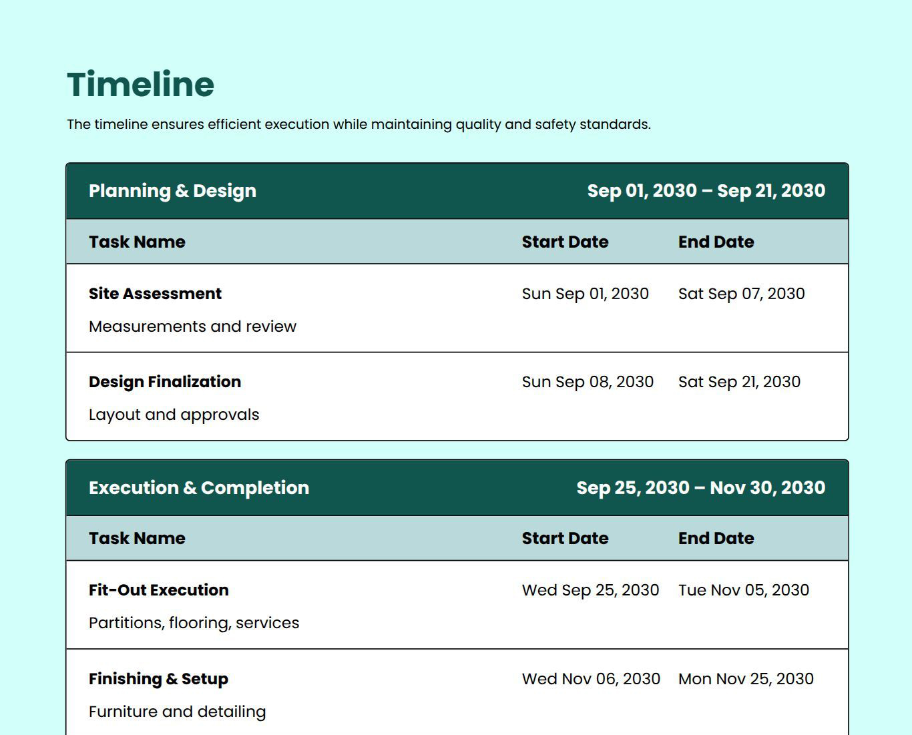This screenshot has width=912, height=735.
Task: Select the Sep 01 – Sep 21 date range
Action: click(706, 191)
